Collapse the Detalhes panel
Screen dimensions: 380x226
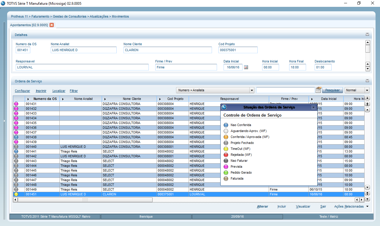367,34
